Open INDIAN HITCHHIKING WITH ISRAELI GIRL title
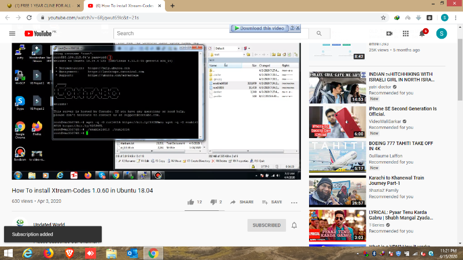Viewport: 463px width, 260px height. pyautogui.click(x=402, y=77)
